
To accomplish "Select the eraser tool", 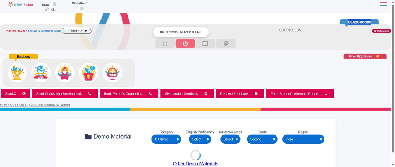I will click(53, 9).
